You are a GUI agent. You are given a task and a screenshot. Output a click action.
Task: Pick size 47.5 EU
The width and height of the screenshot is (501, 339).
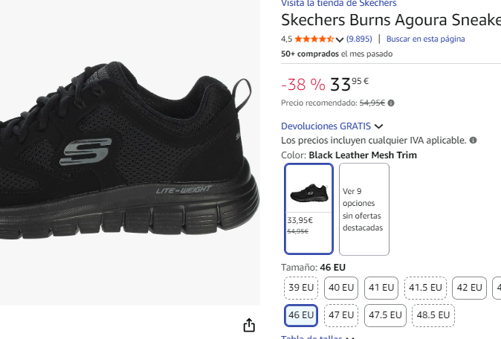coord(385,315)
